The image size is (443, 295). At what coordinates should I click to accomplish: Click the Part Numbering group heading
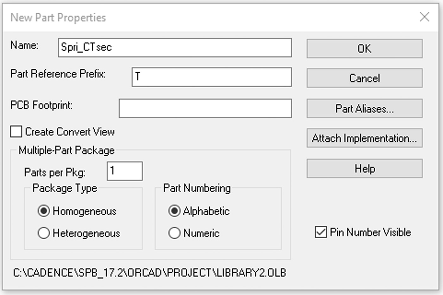coord(197,188)
